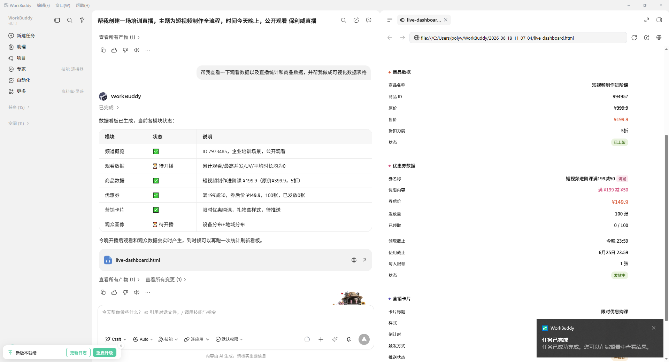Image resolution: width=669 pixels, height=362 pixels.
Task: Send message with the round arrow button
Action: 364,339
